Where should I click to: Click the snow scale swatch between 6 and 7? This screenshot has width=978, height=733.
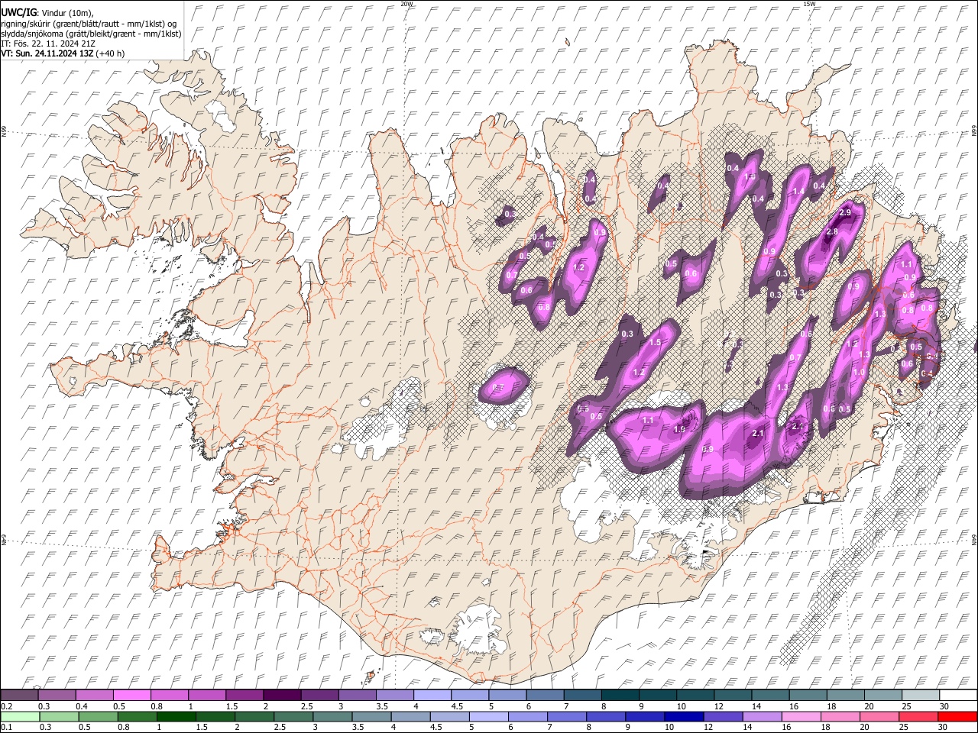coord(544,696)
